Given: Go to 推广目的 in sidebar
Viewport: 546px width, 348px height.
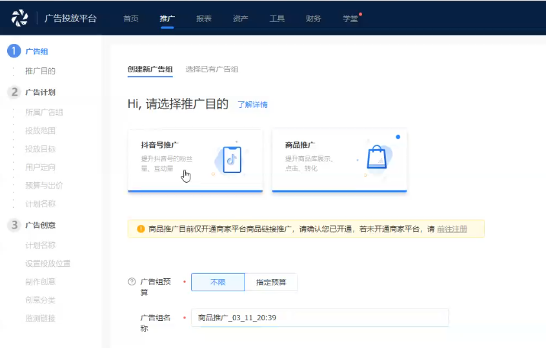Looking at the screenshot, I should 41,71.
